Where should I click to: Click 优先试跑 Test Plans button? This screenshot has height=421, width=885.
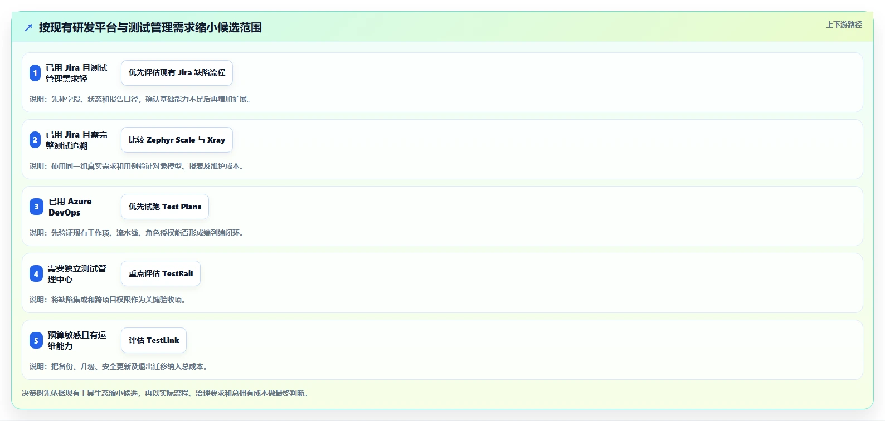(x=165, y=207)
